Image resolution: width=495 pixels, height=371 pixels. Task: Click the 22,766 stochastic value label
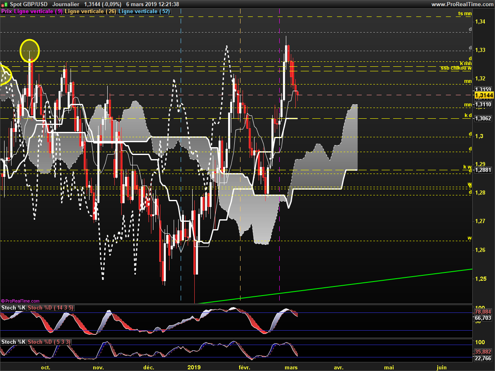coord(483,359)
